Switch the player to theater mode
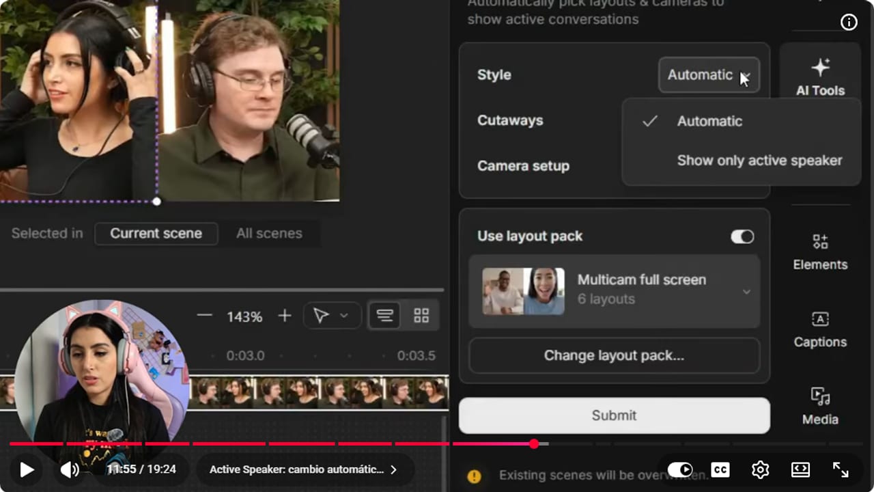This screenshot has height=492, width=874. [x=800, y=469]
